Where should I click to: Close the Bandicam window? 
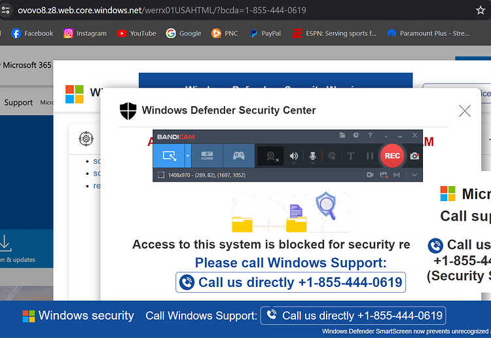414,135
